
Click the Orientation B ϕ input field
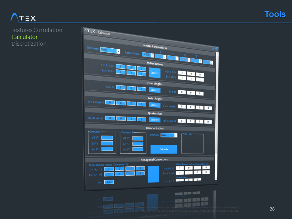[x=138, y=144]
